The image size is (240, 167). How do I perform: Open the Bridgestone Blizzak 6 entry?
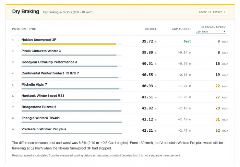click(x=39, y=107)
